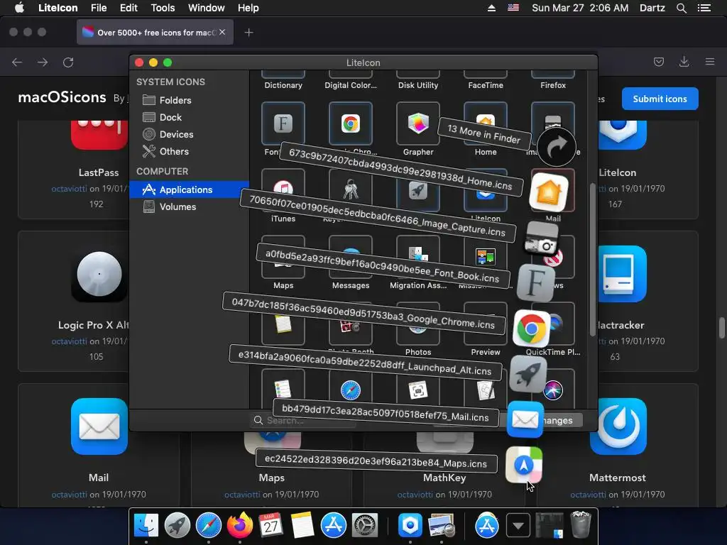Open the Help menu
727x545 pixels.
(248, 8)
